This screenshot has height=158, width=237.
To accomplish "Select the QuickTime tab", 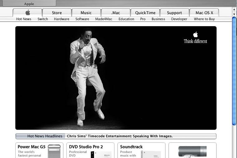I will (x=145, y=13).
